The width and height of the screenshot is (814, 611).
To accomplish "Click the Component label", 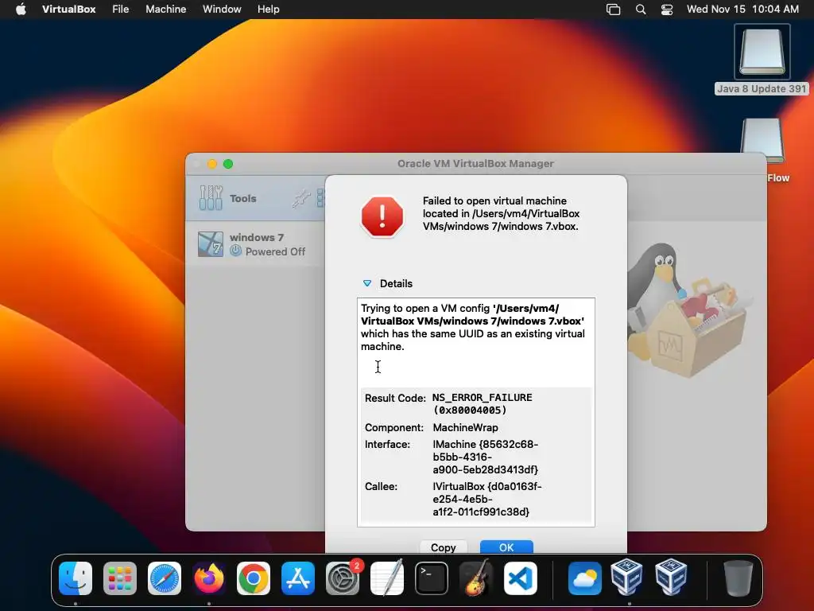I will pos(394,427).
